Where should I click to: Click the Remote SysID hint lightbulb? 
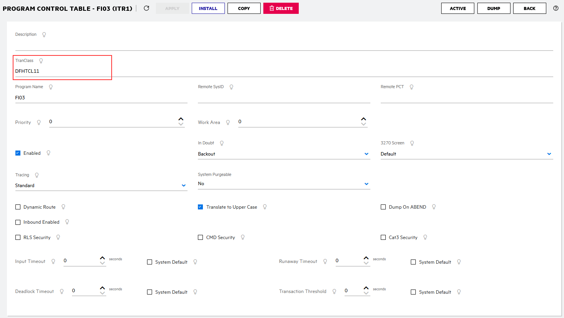[x=231, y=87]
